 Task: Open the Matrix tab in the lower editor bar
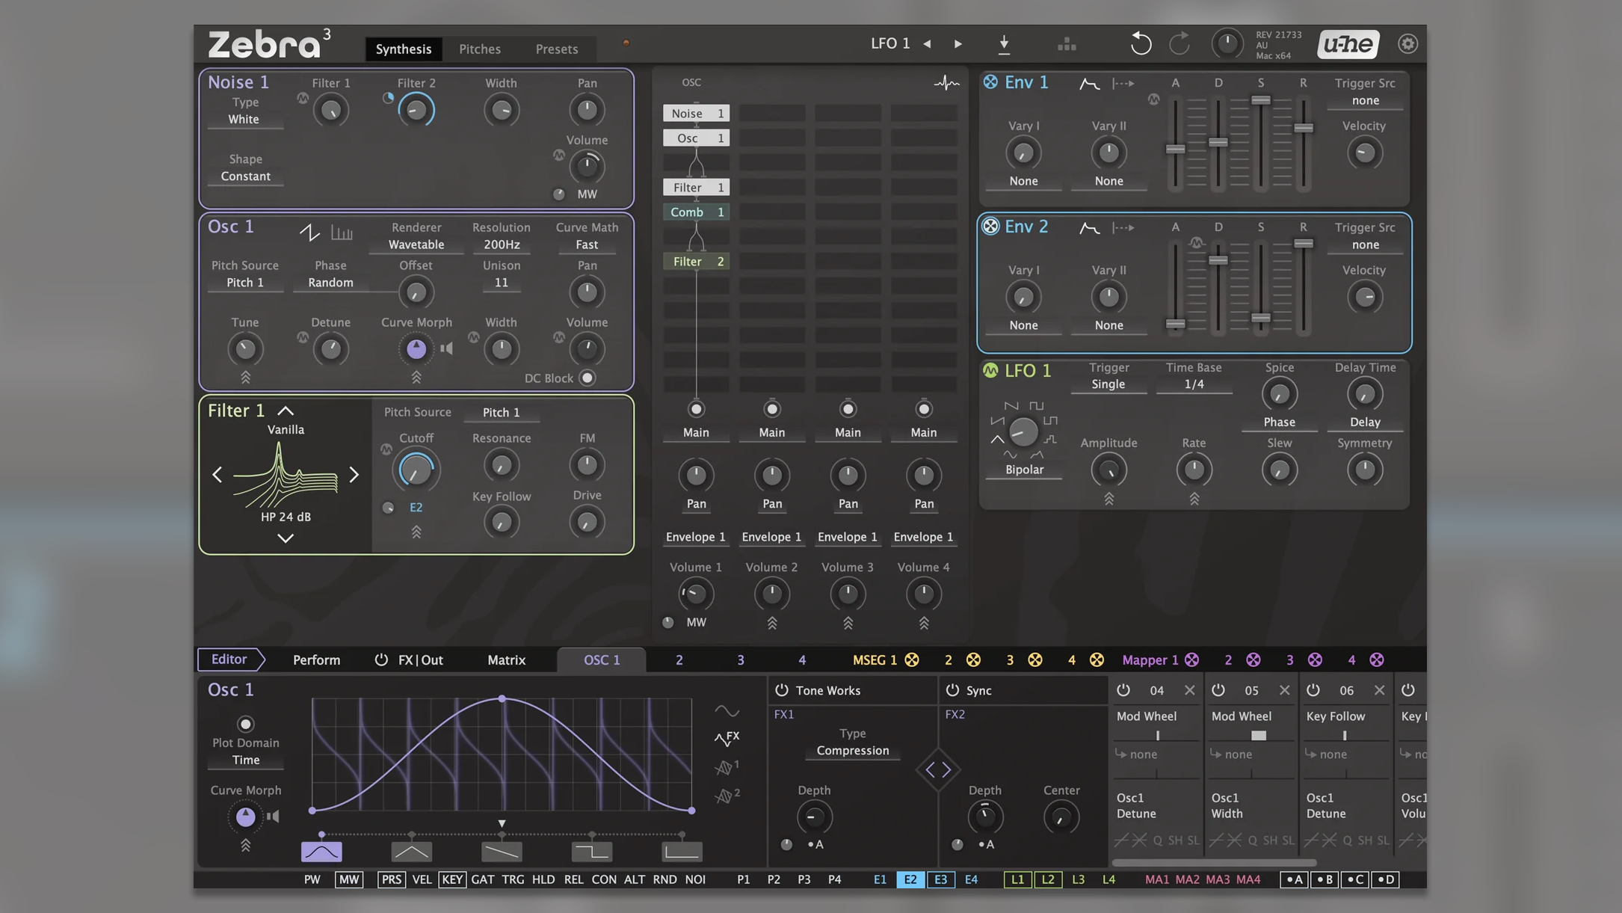[506, 660]
